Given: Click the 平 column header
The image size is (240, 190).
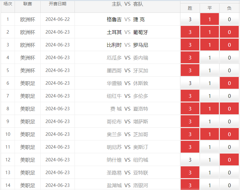Looking at the screenshot, I should tap(210, 8).
